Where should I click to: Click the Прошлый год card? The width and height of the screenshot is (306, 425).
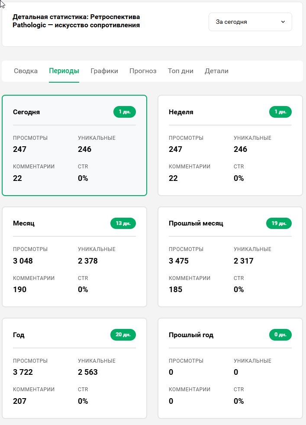pos(230,368)
